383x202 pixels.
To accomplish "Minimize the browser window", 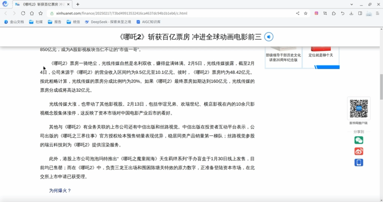I will (x=361, y=4).
